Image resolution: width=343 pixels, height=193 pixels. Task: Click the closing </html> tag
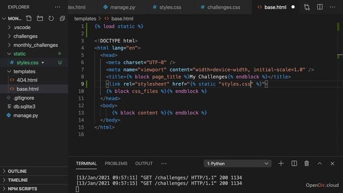105,127
